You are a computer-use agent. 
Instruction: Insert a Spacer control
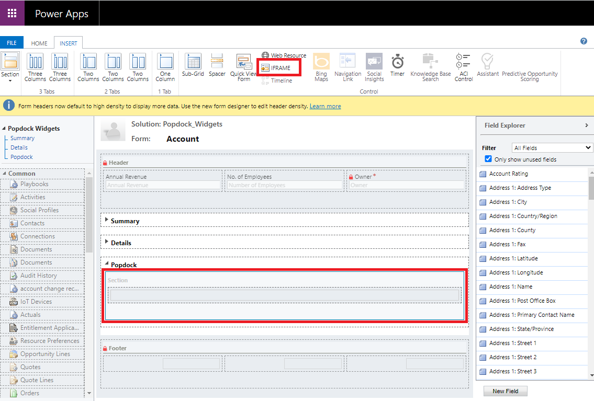click(x=217, y=65)
